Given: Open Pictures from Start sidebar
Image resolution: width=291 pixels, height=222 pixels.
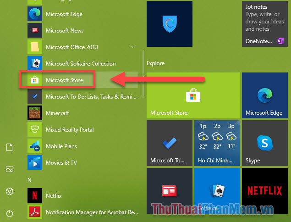Looking at the screenshot, I should pos(10,169).
